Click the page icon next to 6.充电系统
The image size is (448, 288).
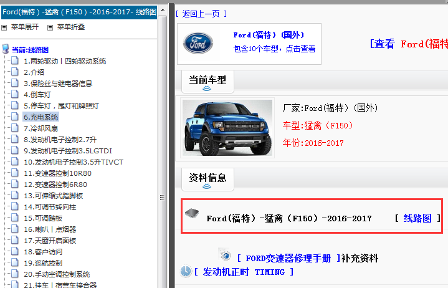pyautogui.click(x=15, y=117)
